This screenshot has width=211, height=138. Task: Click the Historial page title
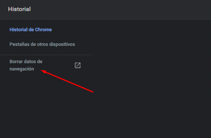click(19, 9)
